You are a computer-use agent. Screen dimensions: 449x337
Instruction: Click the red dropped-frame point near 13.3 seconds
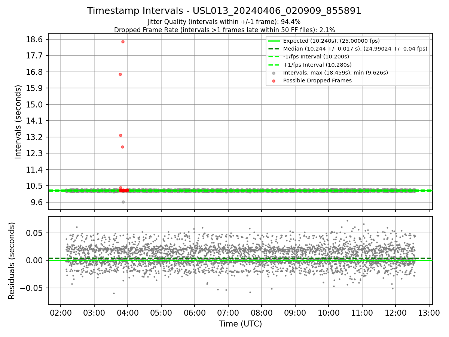pyautogui.click(x=120, y=135)
